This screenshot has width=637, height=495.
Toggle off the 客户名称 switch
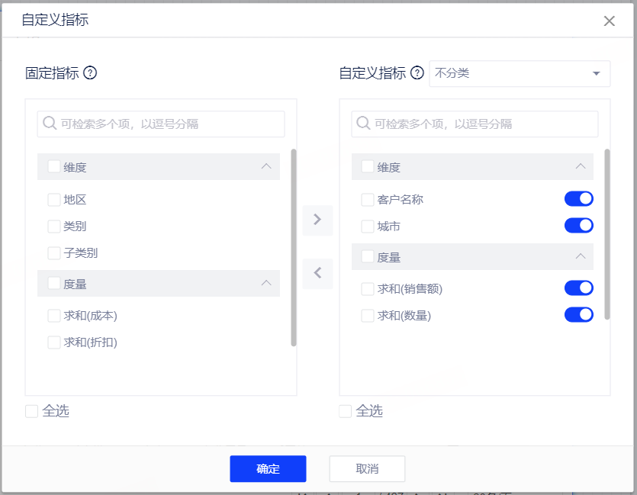(x=578, y=199)
